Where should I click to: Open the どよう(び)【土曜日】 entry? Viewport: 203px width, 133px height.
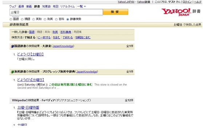tap(31, 80)
